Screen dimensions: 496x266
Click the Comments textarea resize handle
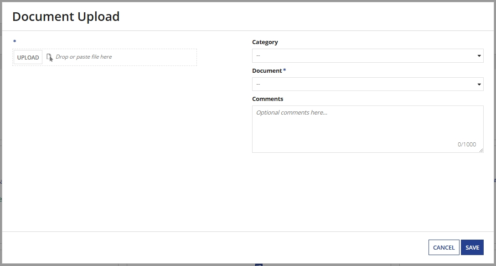coord(481,150)
